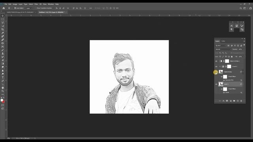Hide the Black & White 1 layer
Screen dimensions: 253x142
tap(216, 61)
